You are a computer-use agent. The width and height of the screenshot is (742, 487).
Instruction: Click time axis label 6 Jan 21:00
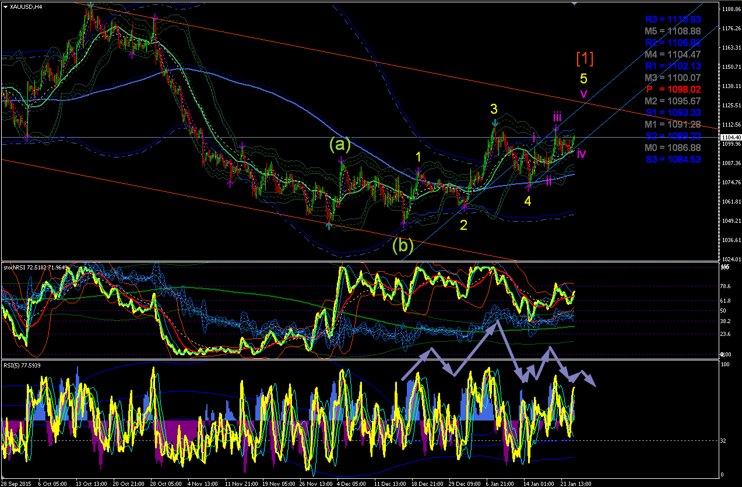[501, 484]
